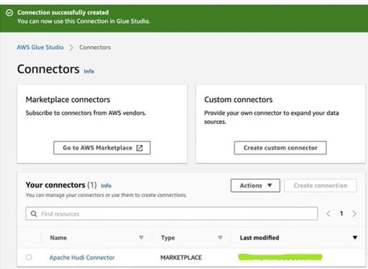The height and width of the screenshot is (269, 368).
Task: Click the search magnifier icon
Action: tap(34, 214)
